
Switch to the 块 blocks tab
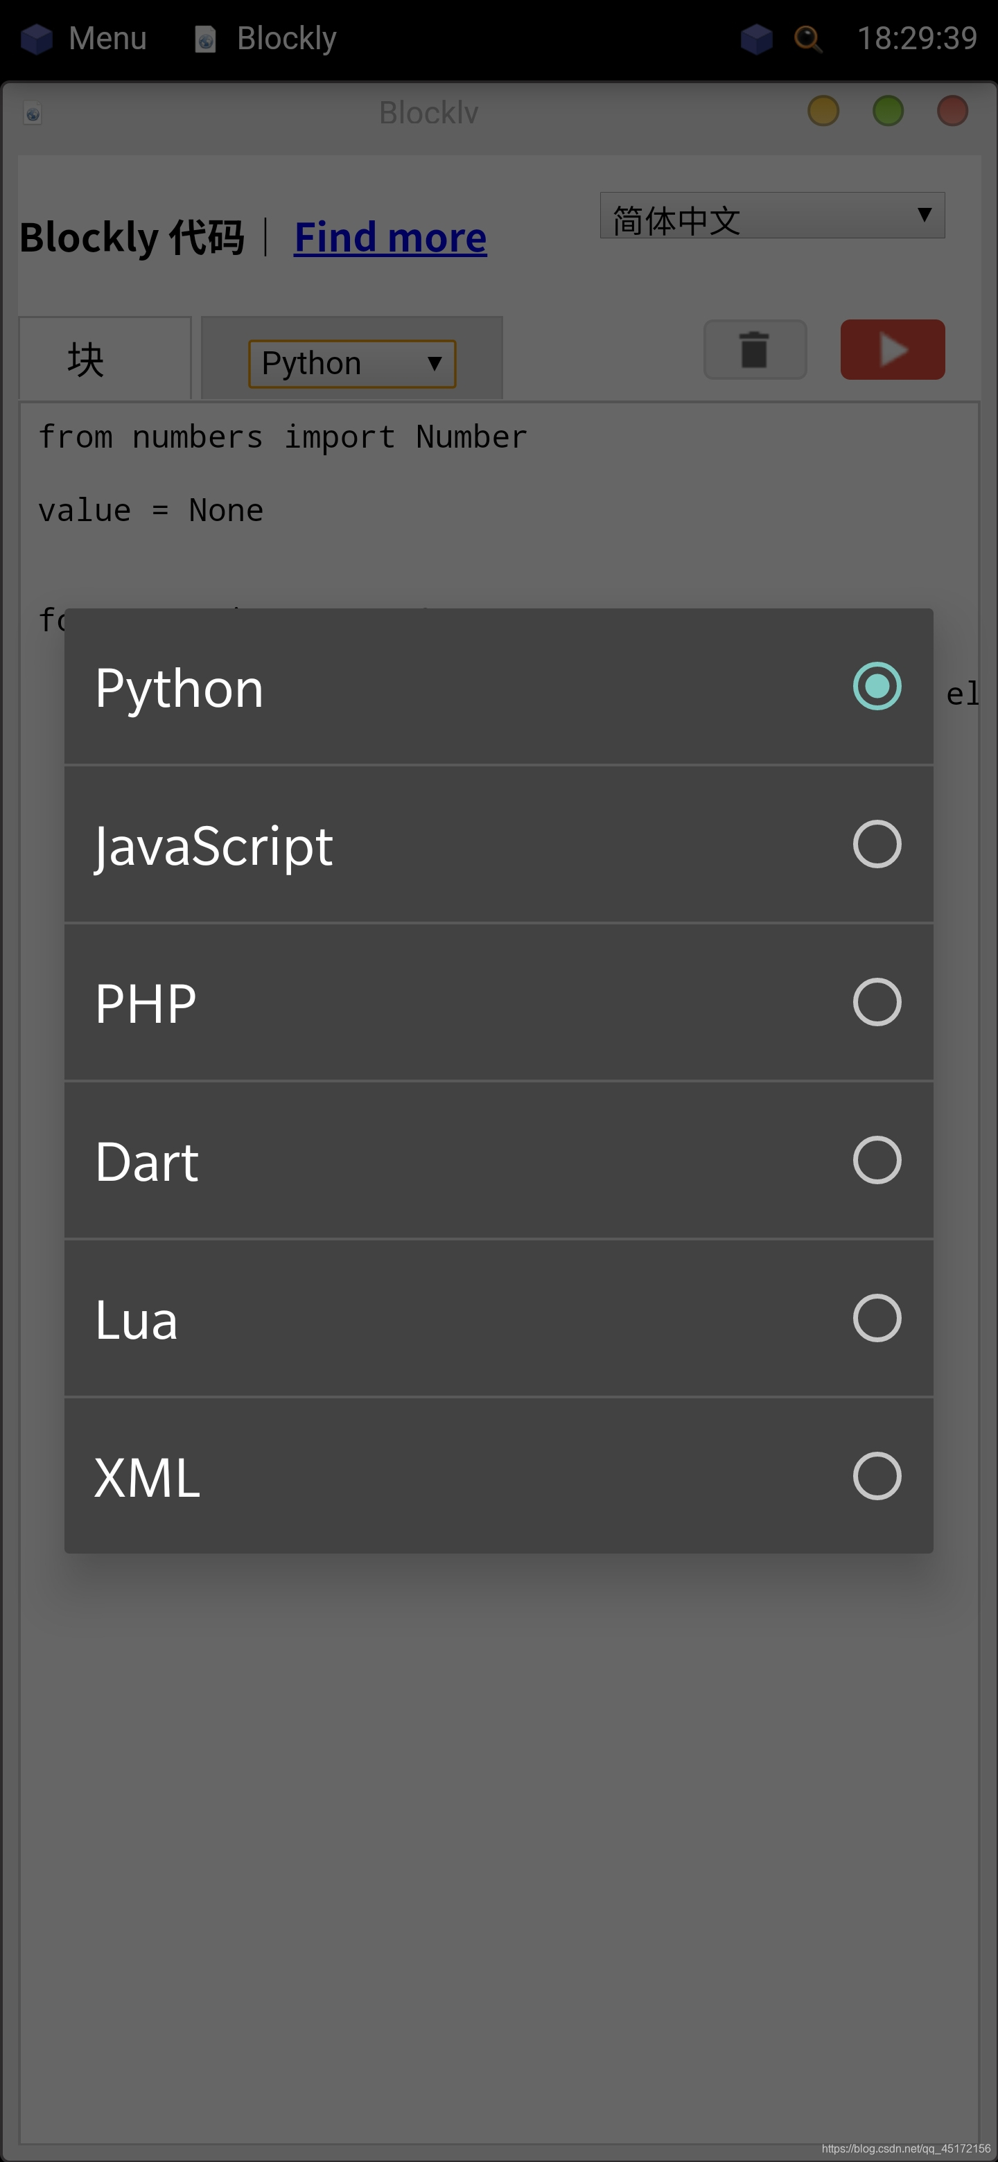point(105,358)
